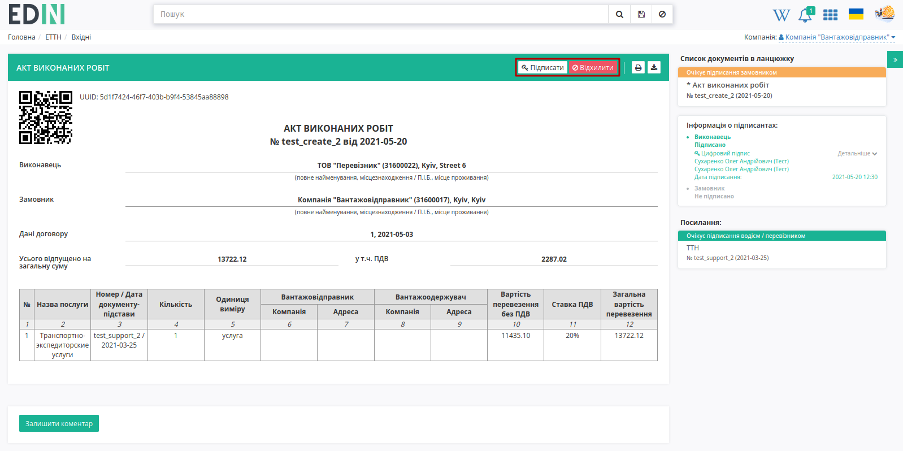Open the apps grid icon
903x451 pixels.
click(x=830, y=15)
